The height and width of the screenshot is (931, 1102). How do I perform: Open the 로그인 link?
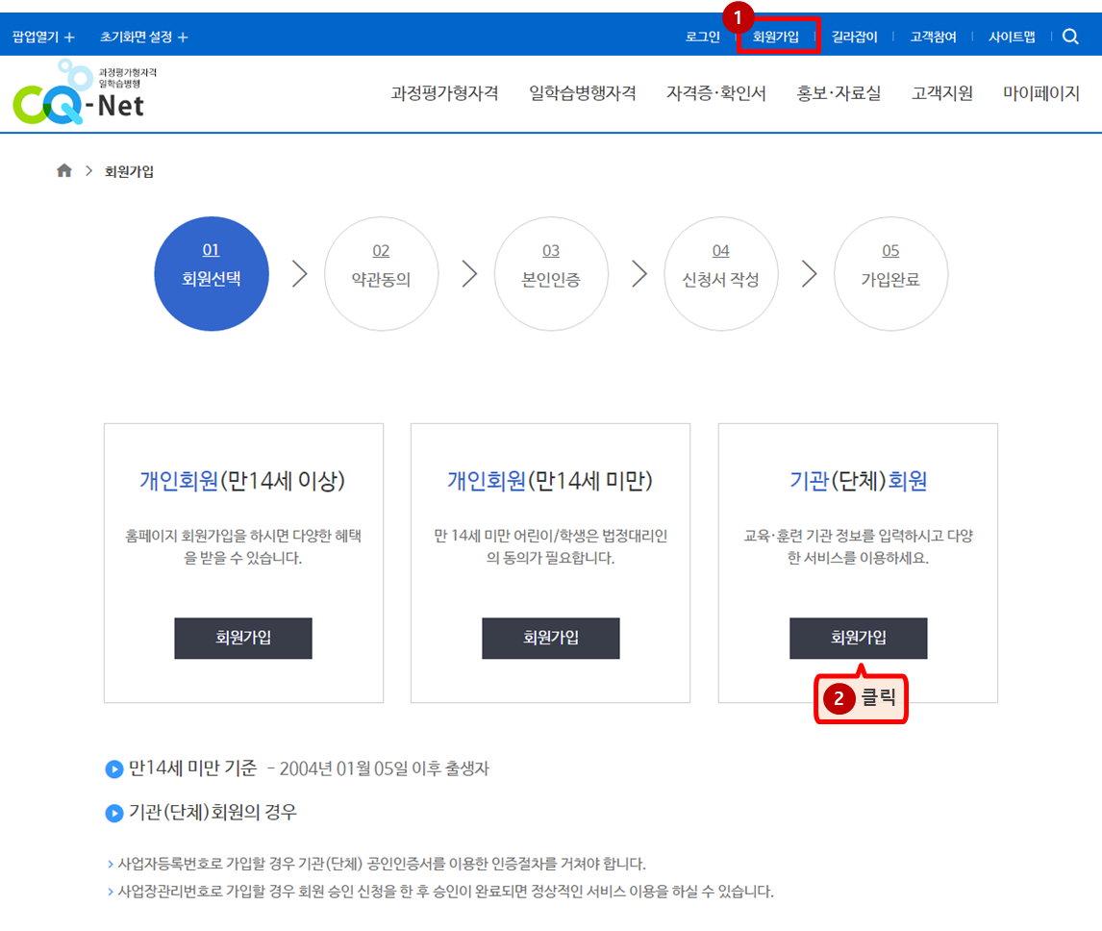pyautogui.click(x=702, y=37)
